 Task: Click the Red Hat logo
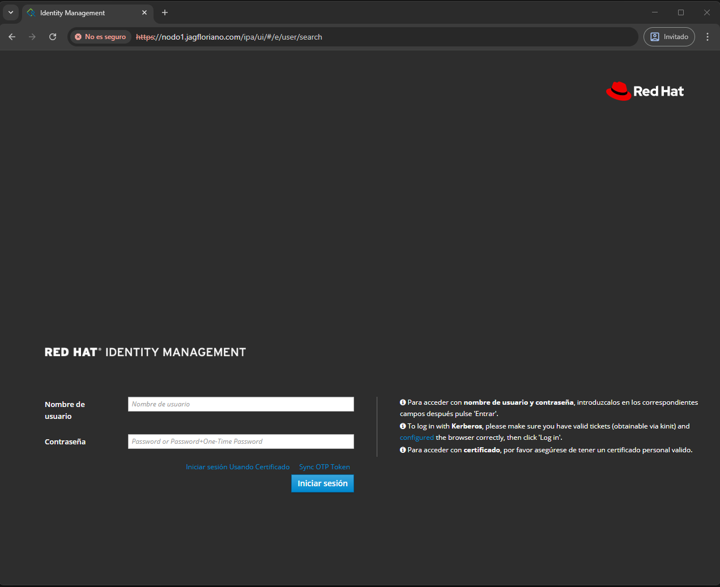coord(645,91)
